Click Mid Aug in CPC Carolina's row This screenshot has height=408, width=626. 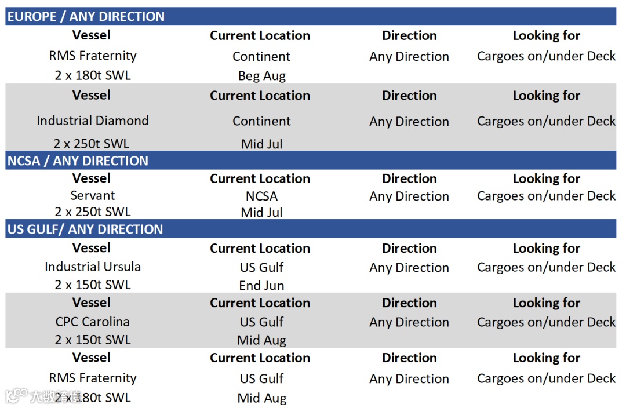click(261, 340)
